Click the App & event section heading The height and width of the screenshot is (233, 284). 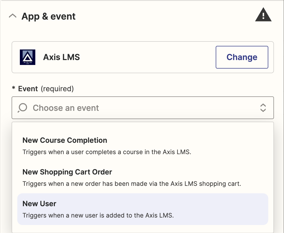(x=48, y=16)
